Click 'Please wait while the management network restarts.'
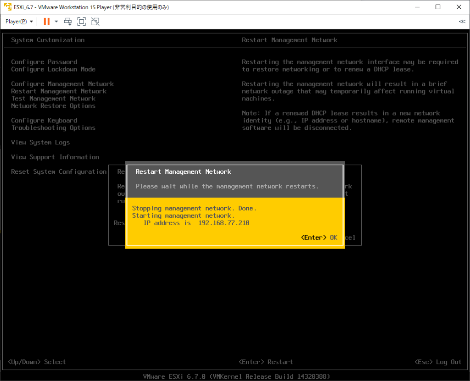Screen dimensions: 470x381 tap(227, 186)
